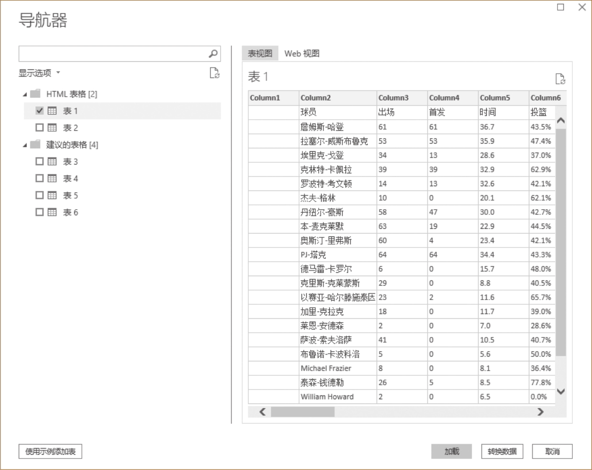592x470 pixels.
Task: Switch to the Web 视图 tab
Action: [302, 54]
